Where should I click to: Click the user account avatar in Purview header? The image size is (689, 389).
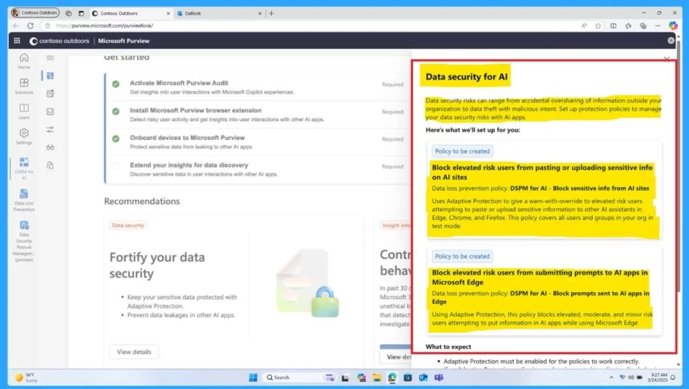pos(671,40)
